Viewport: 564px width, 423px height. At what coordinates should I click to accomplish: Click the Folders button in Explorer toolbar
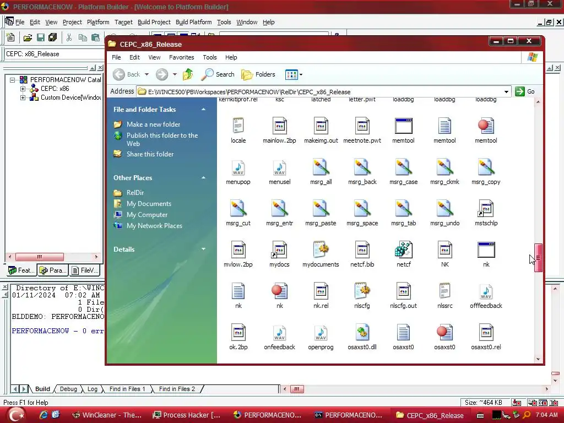[258, 74]
